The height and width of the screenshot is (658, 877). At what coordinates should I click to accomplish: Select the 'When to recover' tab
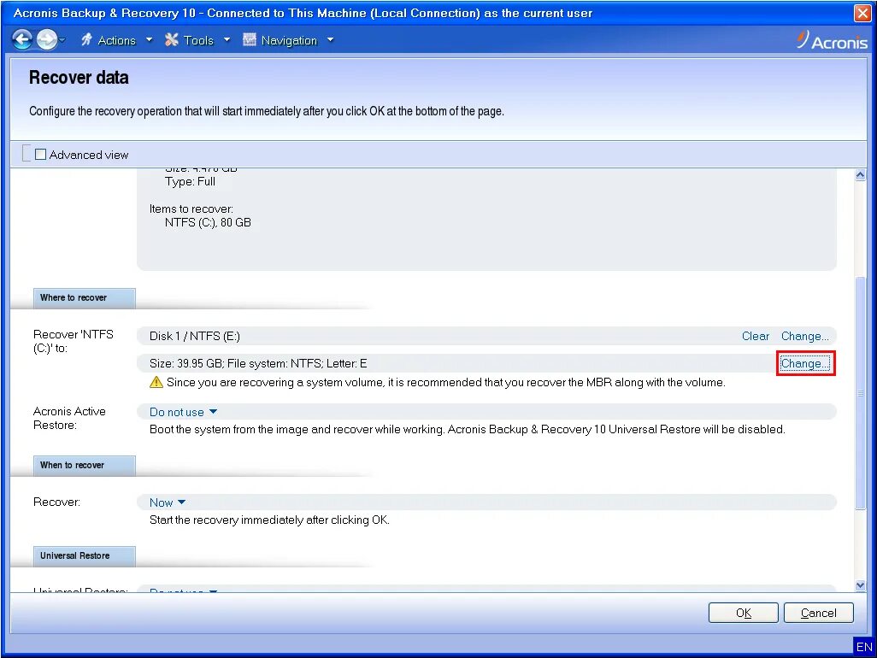pos(83,465)
